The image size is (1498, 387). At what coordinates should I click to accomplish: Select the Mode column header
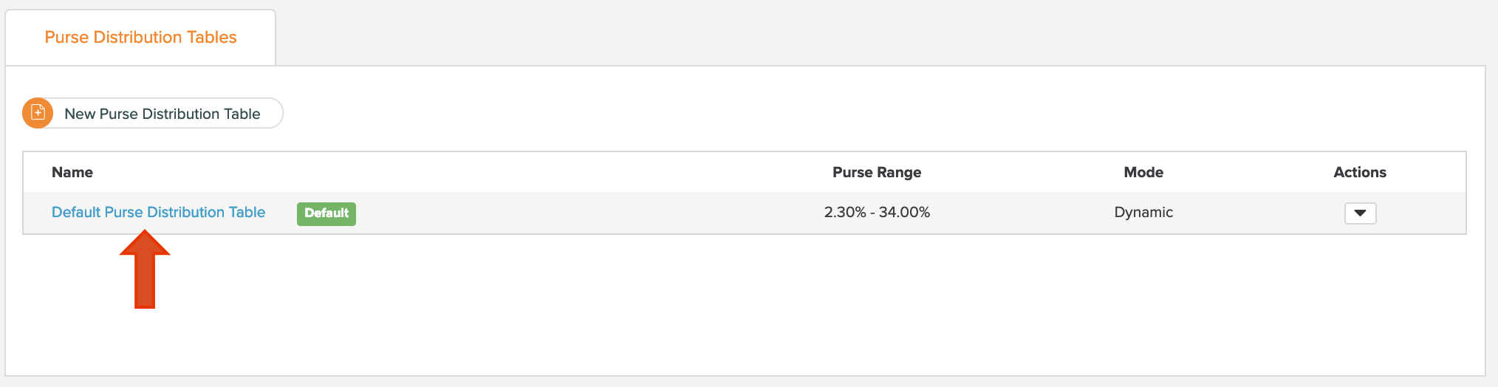(1143, 172)
